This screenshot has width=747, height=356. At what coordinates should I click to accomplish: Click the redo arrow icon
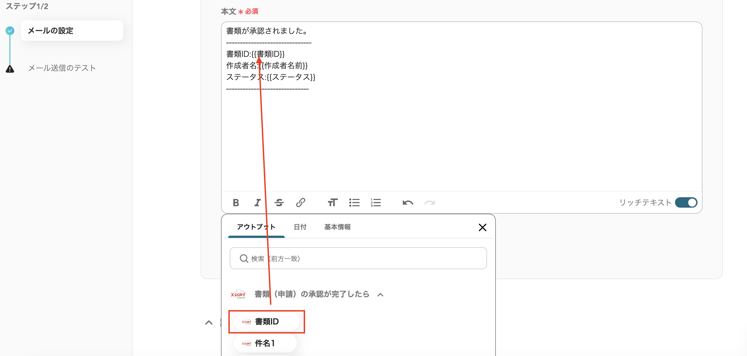[x=430, y=202]
